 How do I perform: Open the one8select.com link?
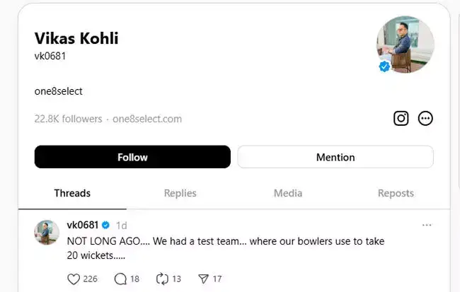tap(147, 119)
